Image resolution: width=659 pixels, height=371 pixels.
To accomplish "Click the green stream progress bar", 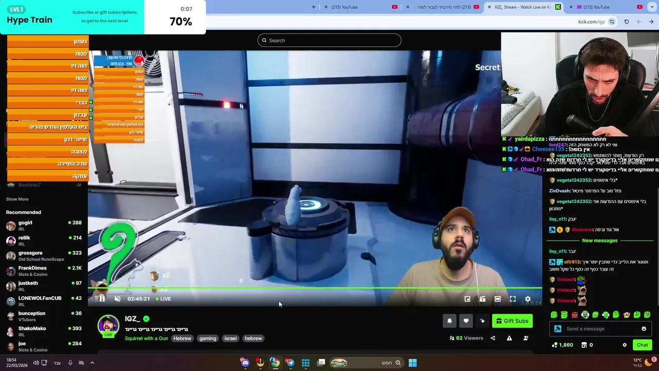I will pyautogui.click(x=315, y=288).
